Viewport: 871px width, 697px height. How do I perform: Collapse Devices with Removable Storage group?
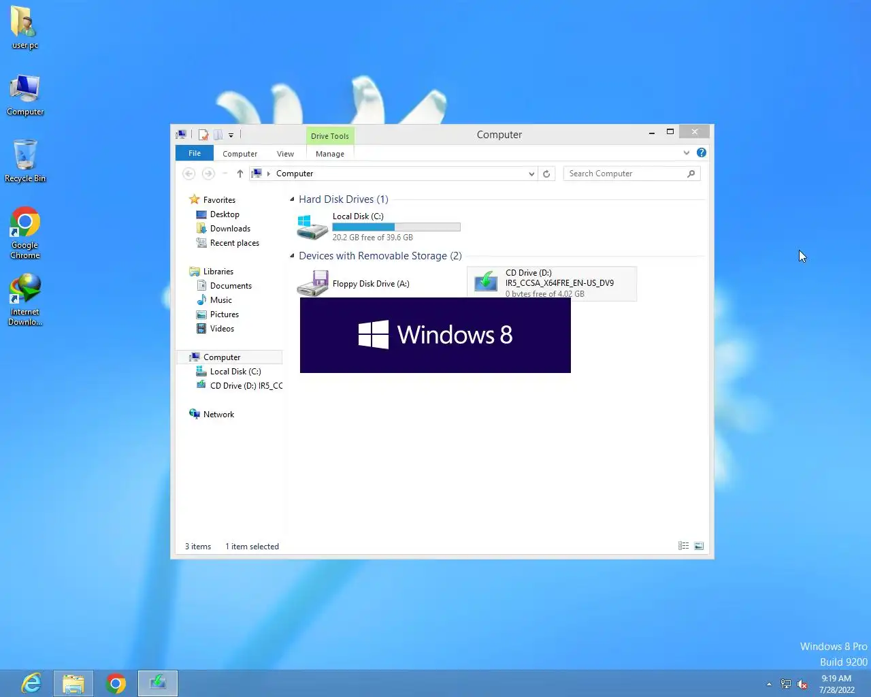pos(292,256)
